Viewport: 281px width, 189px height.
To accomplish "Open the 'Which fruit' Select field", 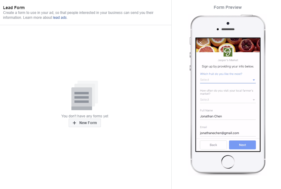I will pyautogui.click(x=228, y=80).
